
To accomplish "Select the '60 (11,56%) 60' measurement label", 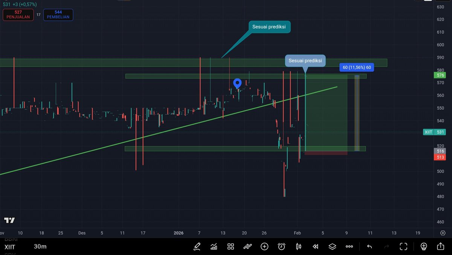I will [x=357, y=67].
